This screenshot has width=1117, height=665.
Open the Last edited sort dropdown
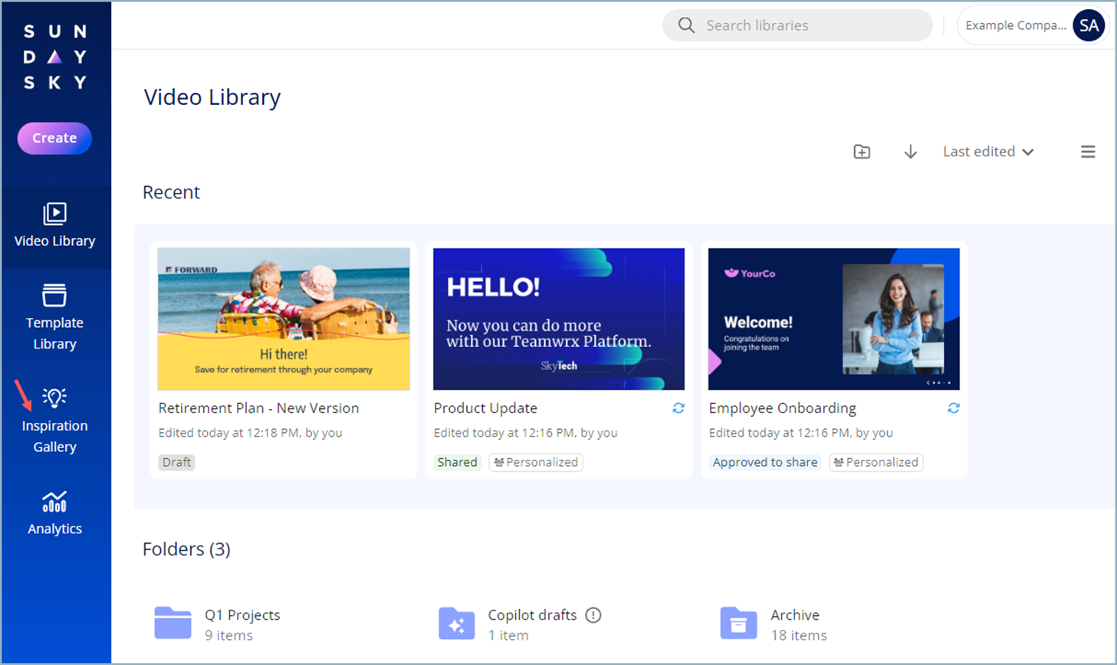tap(987, 152)
